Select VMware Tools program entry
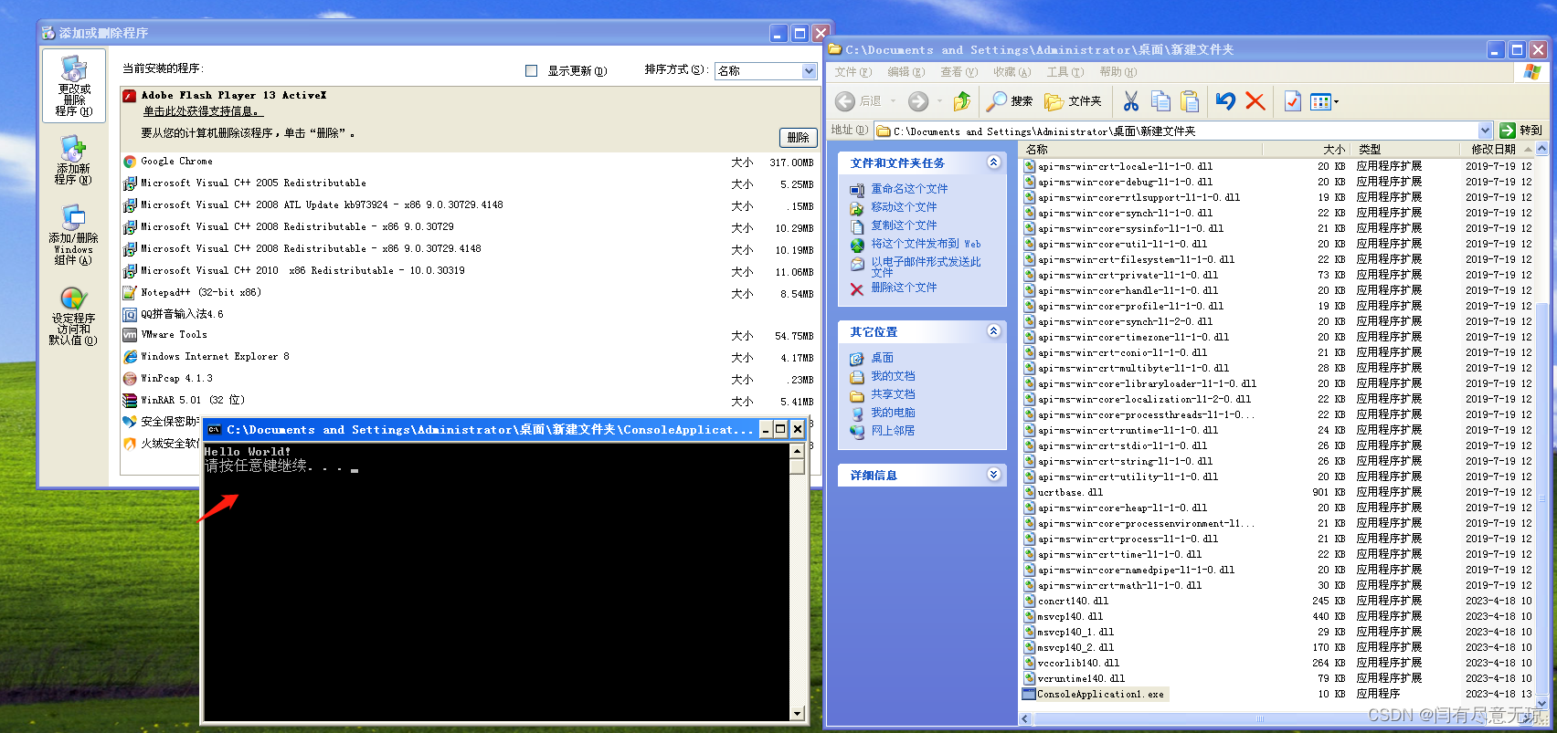 (469, 335)
